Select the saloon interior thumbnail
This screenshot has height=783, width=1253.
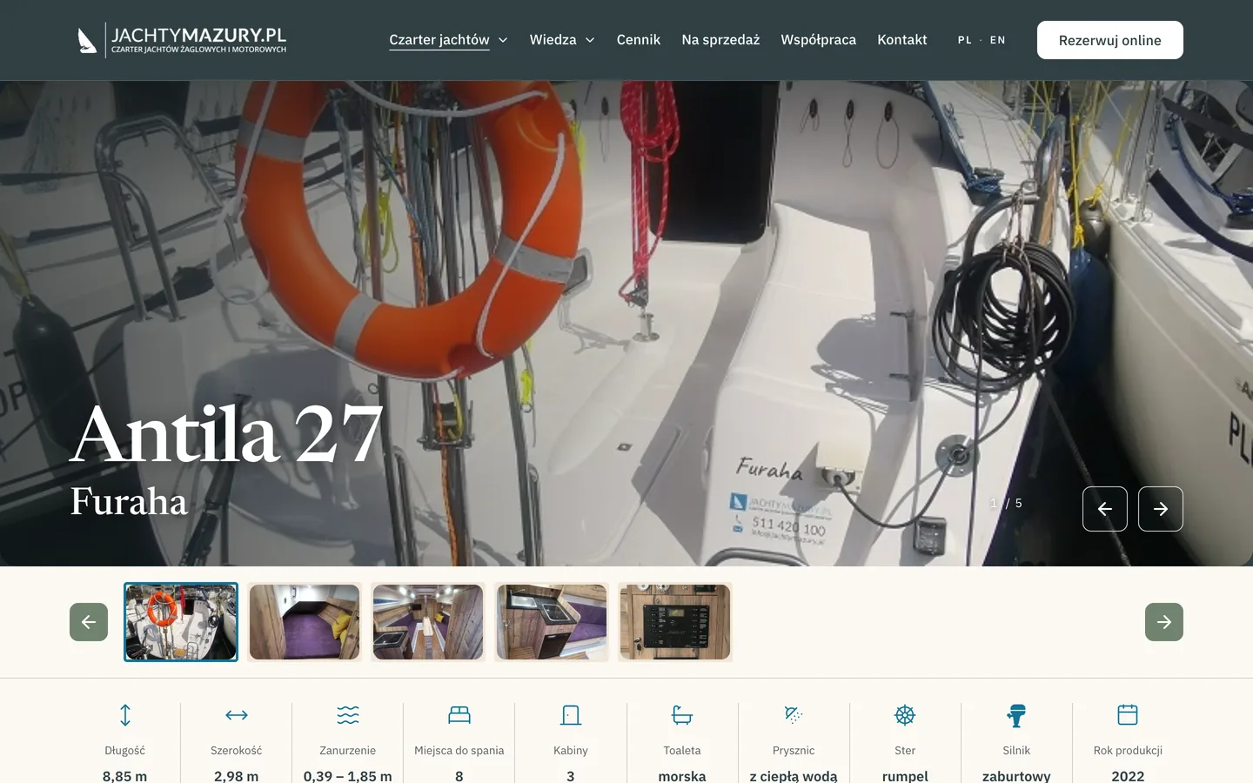pos(428,622)
